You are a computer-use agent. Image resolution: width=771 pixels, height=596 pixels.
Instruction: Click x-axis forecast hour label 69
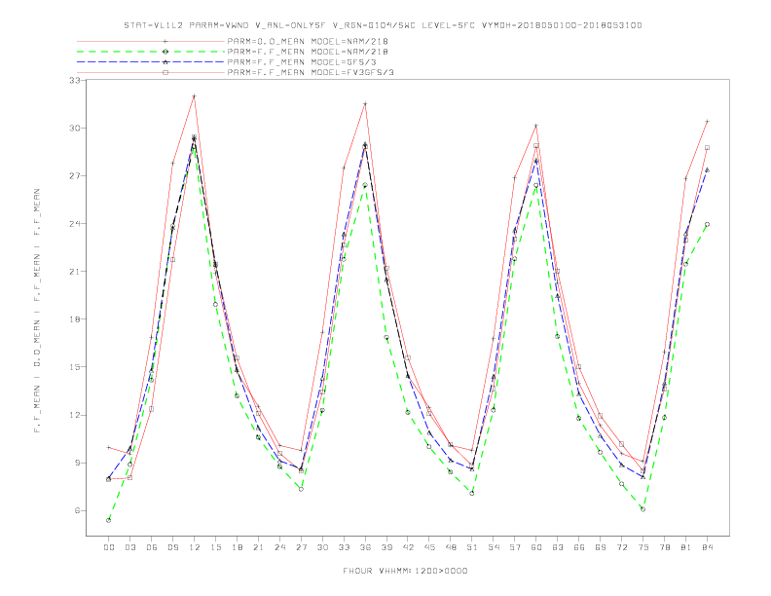pos(601,547)
